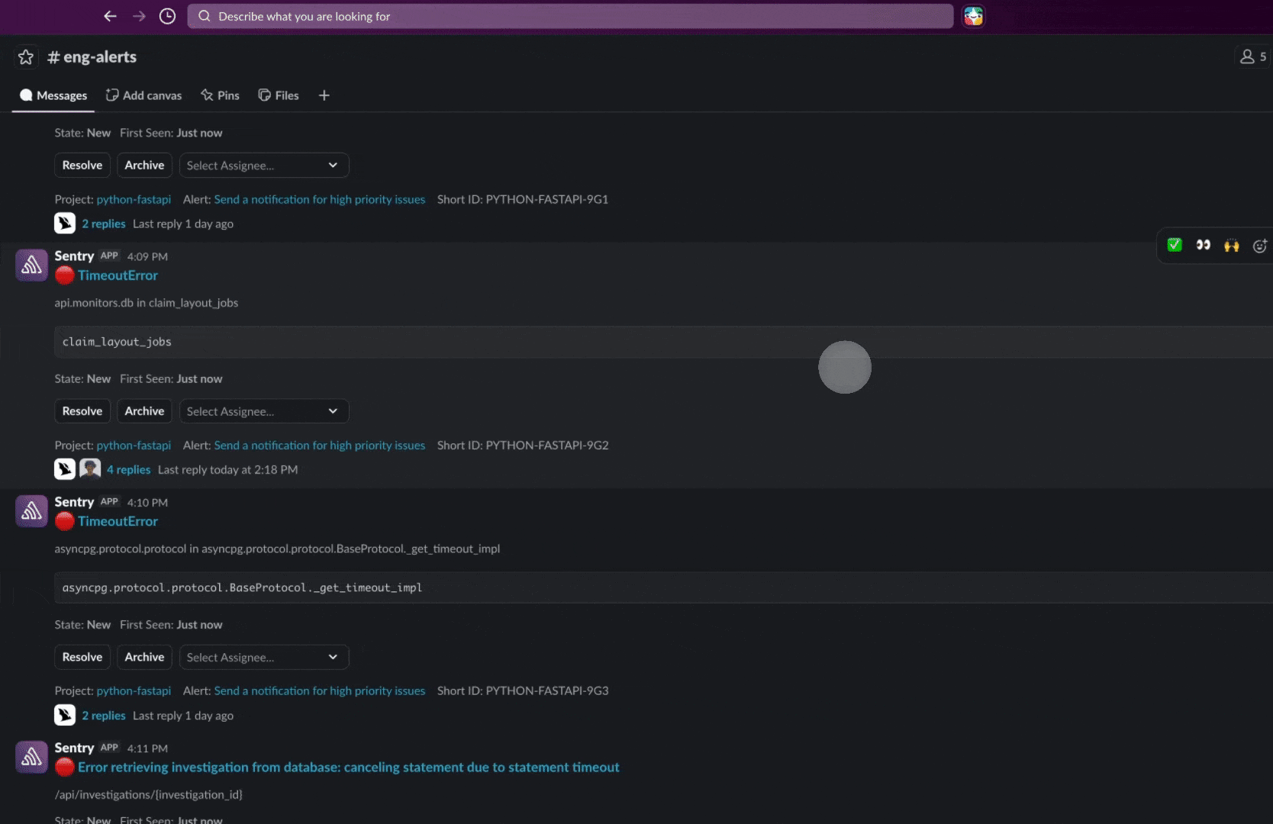Click the Sentry sender name at 4:09 PM
This screenshot has width=1273, height=824.
[x=74, y=256]
